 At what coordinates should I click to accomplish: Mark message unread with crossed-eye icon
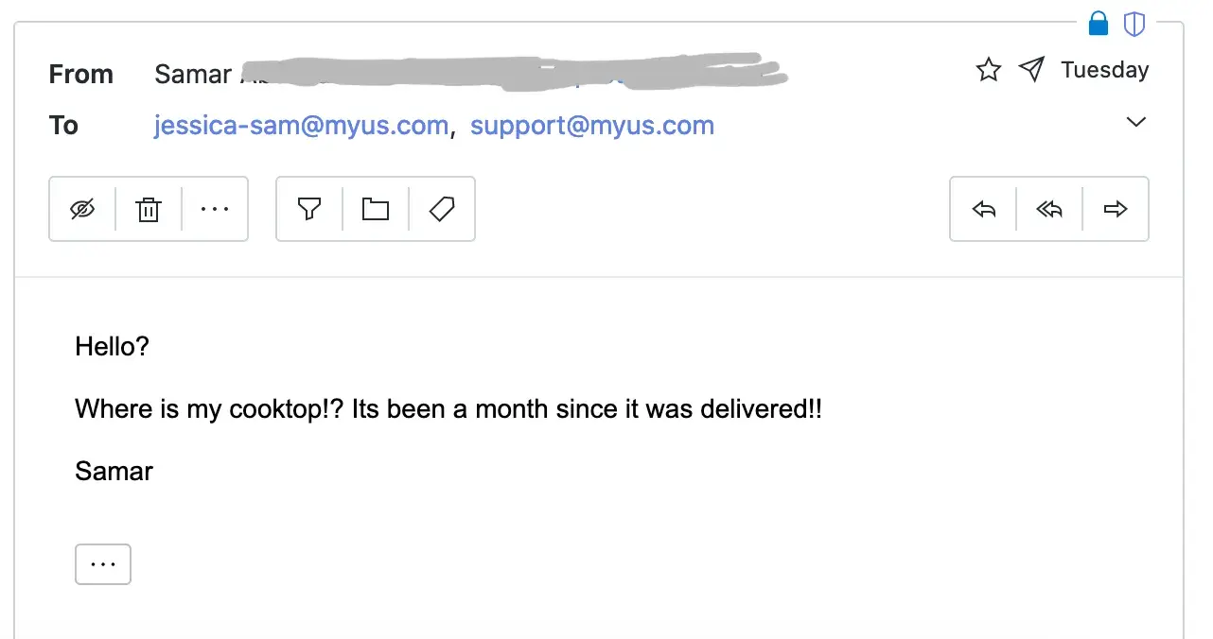pyautogui.click(x=83, y=209)
